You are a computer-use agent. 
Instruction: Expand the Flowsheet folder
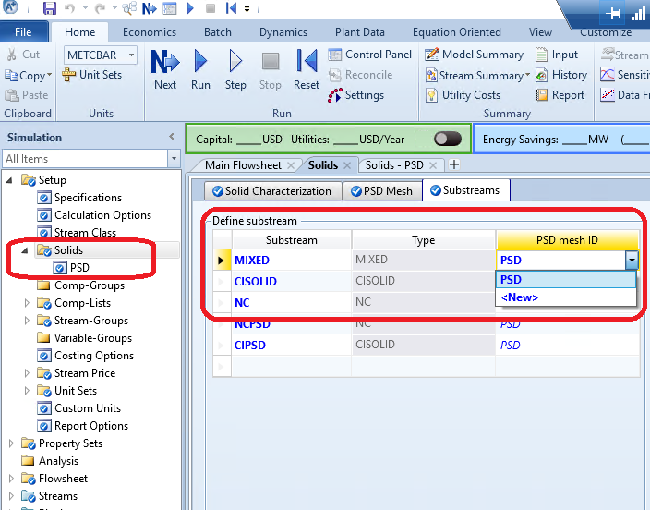[x=11, y=479]
